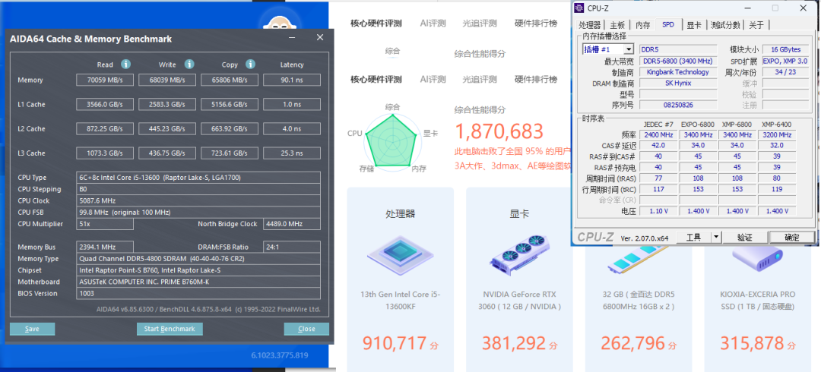This screenshot has height=372, width=821.
Task: Click the Save button in AIDA64
Action: [x=32, y=329]
